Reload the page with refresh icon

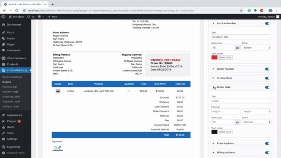tap(17, 11)
